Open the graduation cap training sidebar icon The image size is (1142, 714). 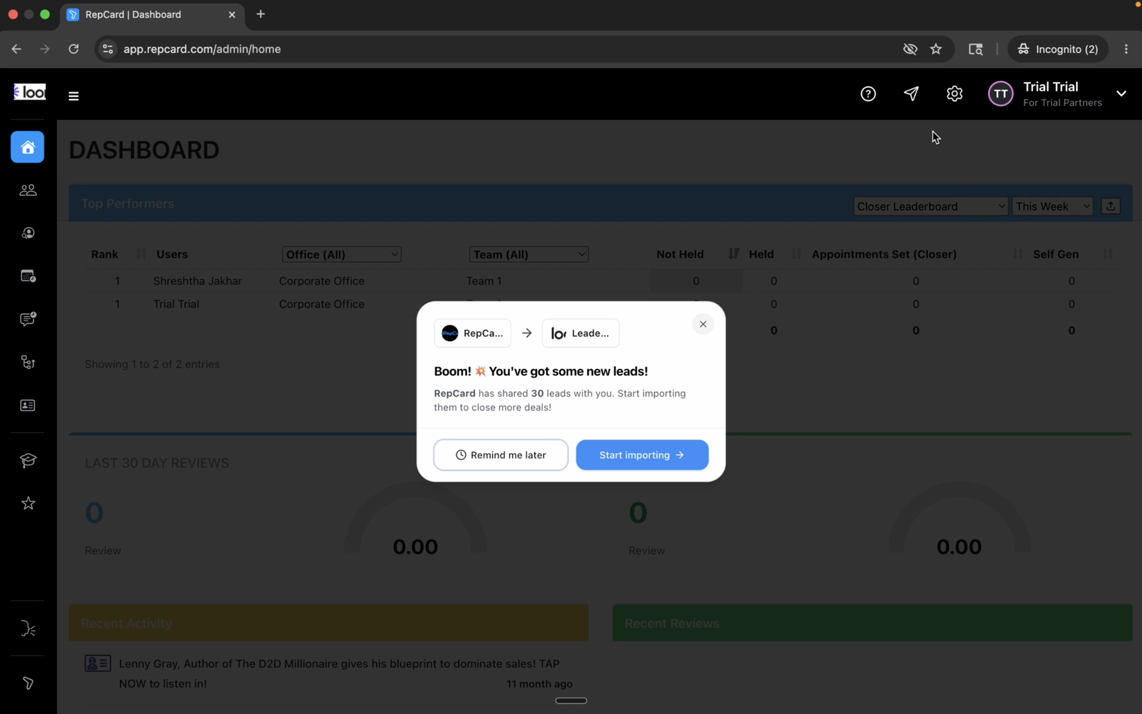click(28, 460)
